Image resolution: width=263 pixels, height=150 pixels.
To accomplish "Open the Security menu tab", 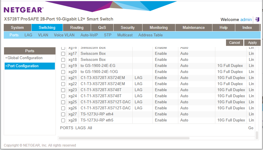I will click(127, 28).
